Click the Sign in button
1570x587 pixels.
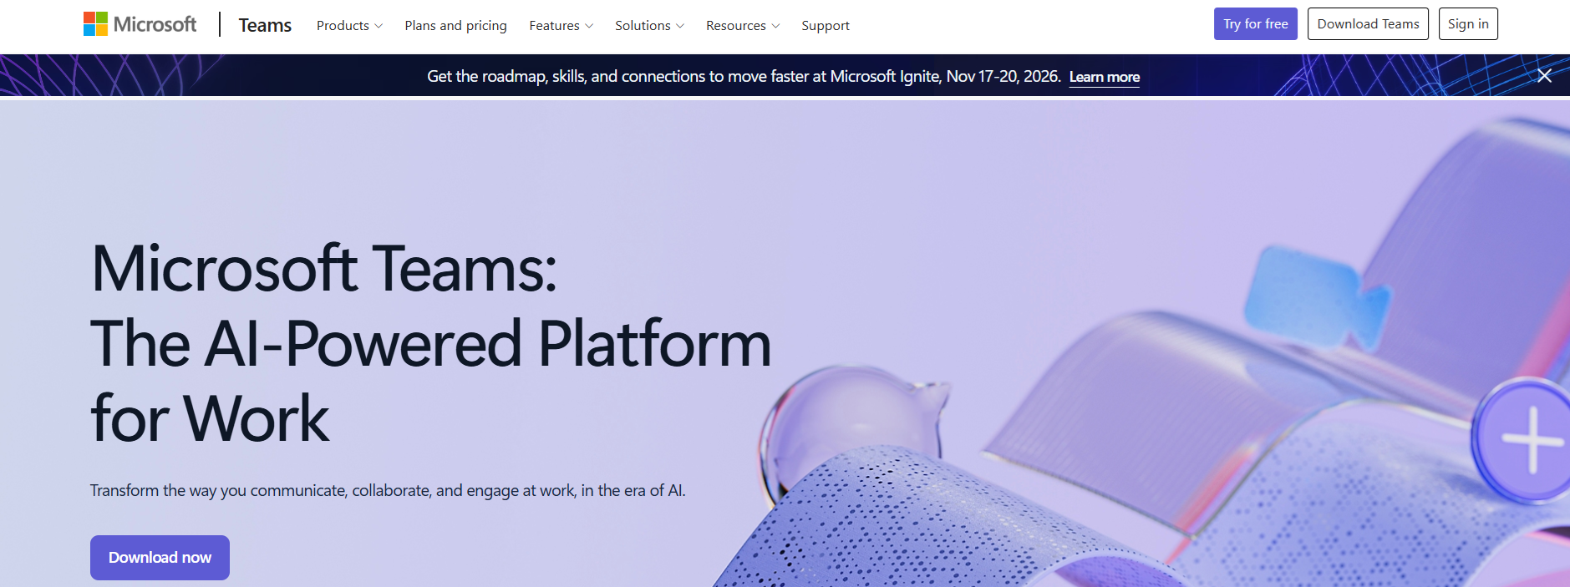[1468, 24]
